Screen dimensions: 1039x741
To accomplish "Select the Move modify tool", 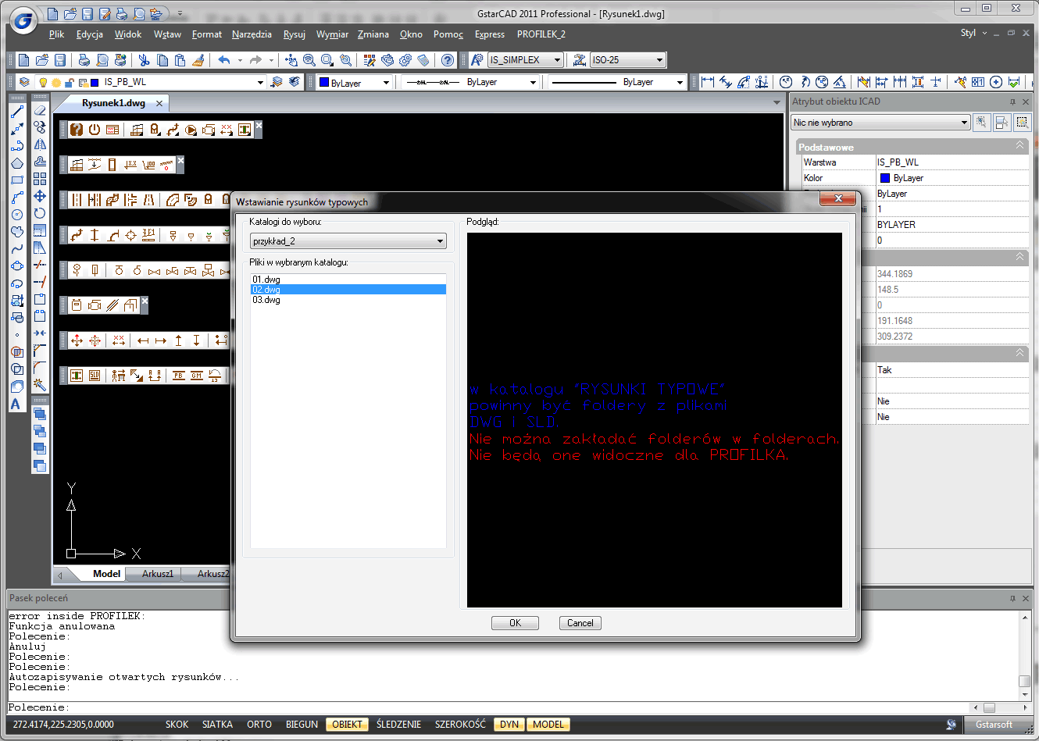I will tap(40, 196).
